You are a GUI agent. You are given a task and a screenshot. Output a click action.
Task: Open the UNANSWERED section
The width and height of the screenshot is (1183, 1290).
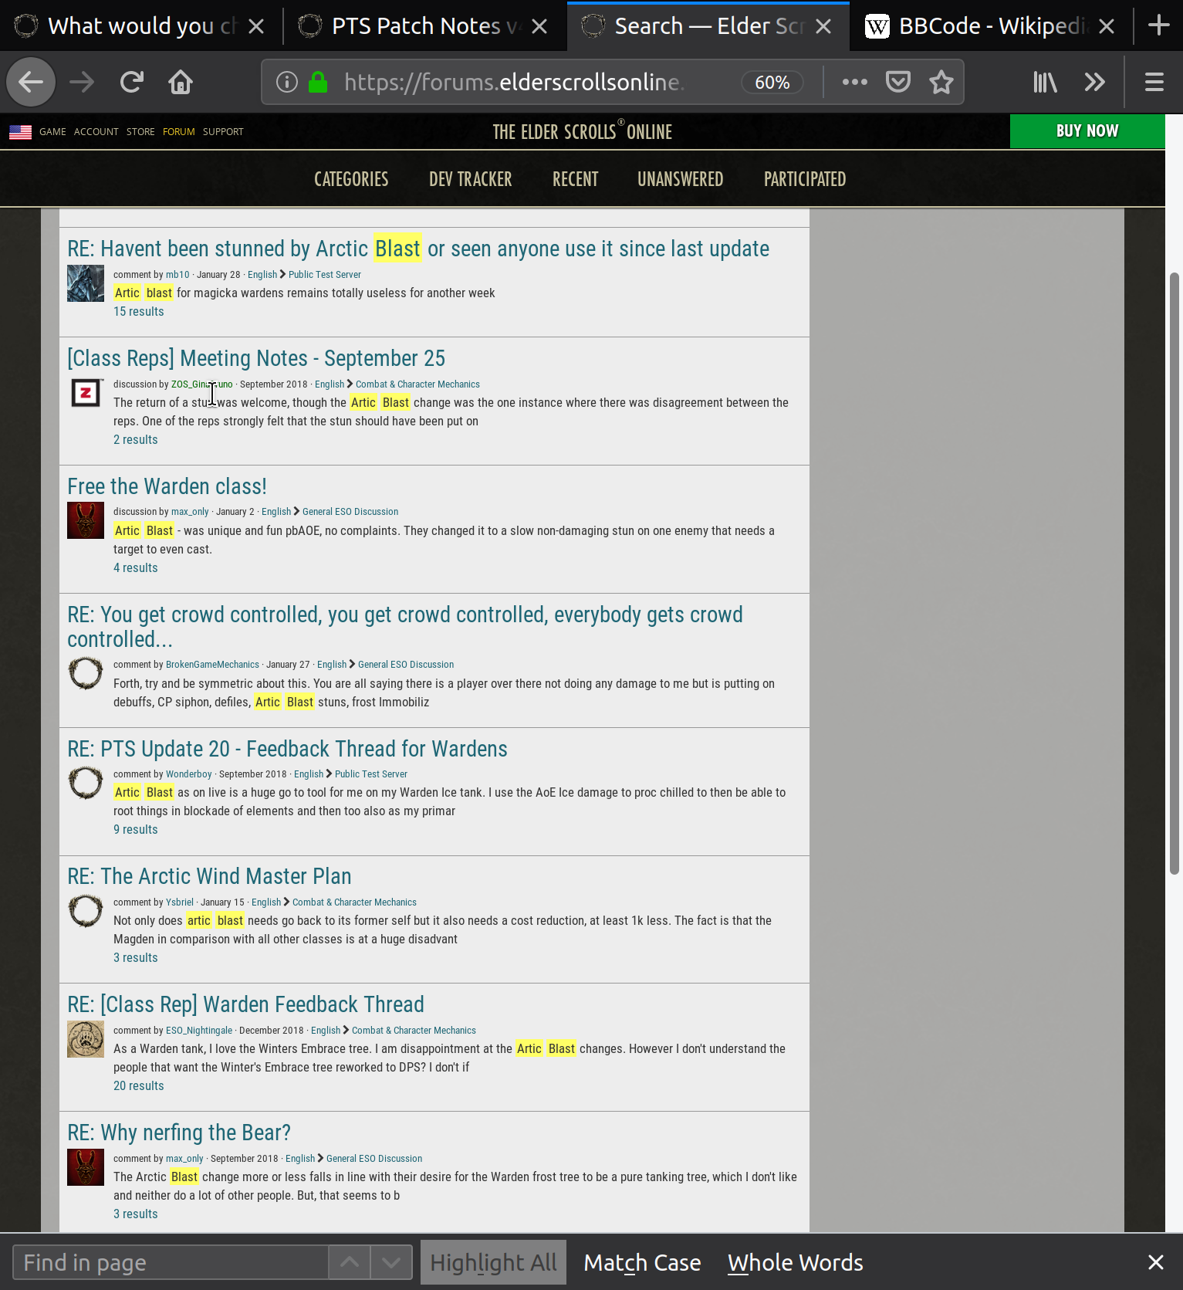pyautogui.click(x=681, y=179)
